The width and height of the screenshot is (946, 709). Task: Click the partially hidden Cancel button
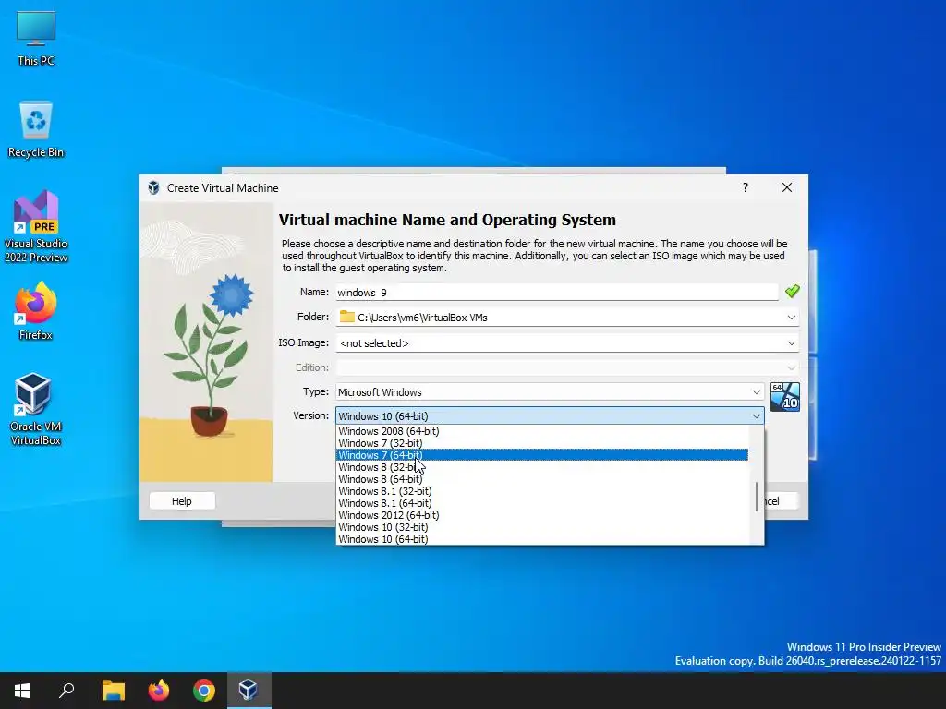[782, 501]
